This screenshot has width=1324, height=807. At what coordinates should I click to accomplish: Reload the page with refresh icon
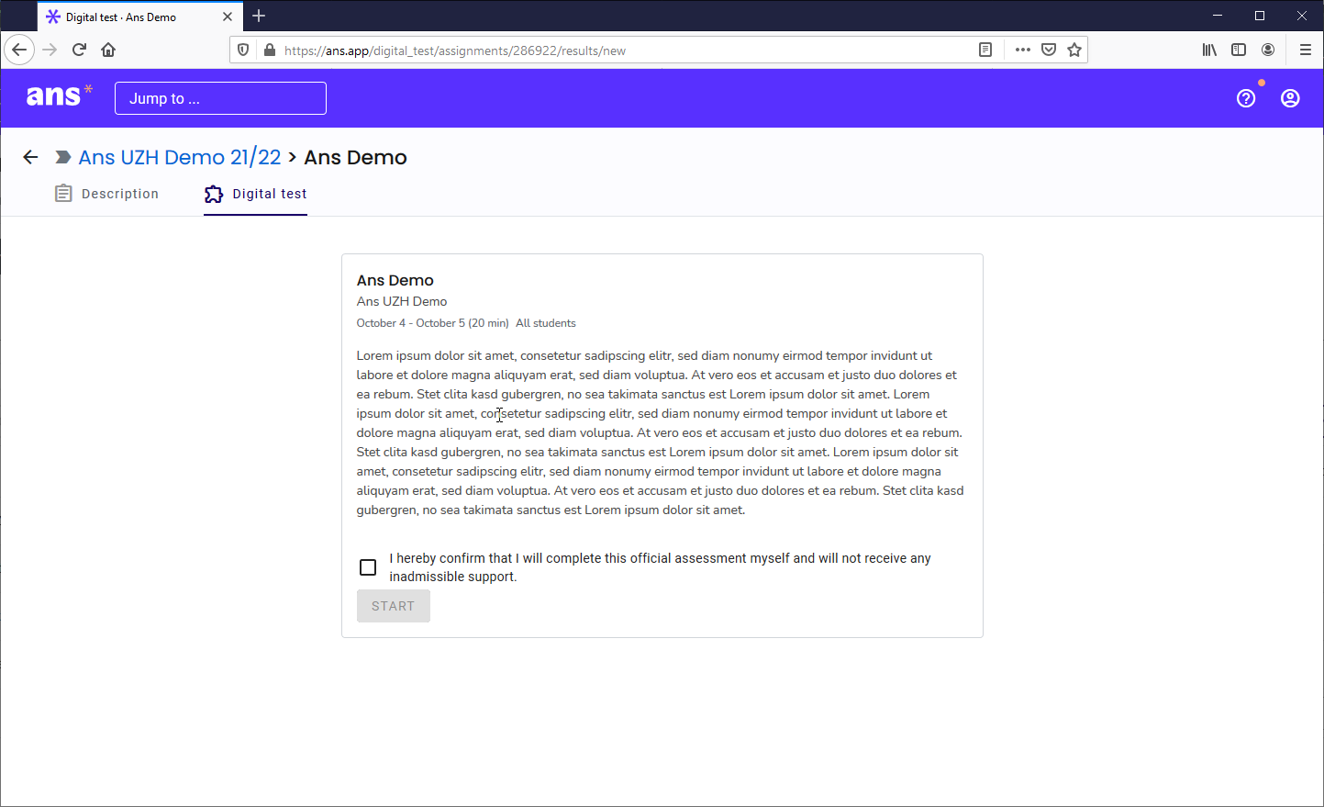(79, 50)
